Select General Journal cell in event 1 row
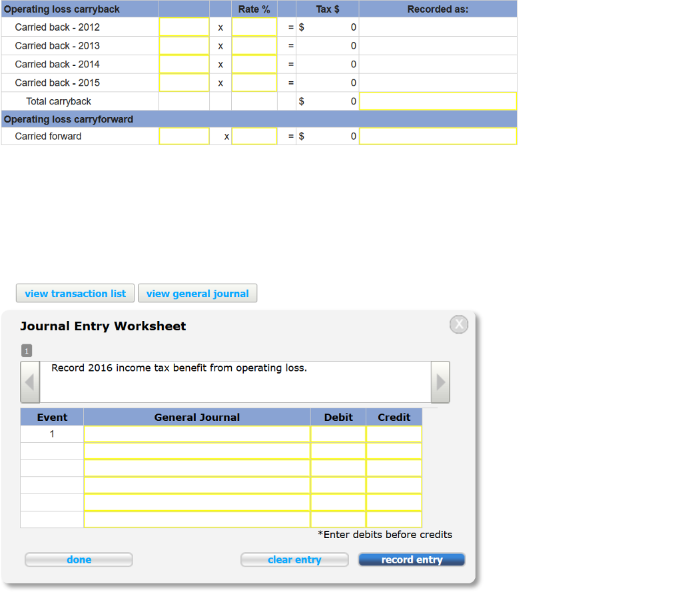The height and width of the screenshot is (616, 682). 197,434
